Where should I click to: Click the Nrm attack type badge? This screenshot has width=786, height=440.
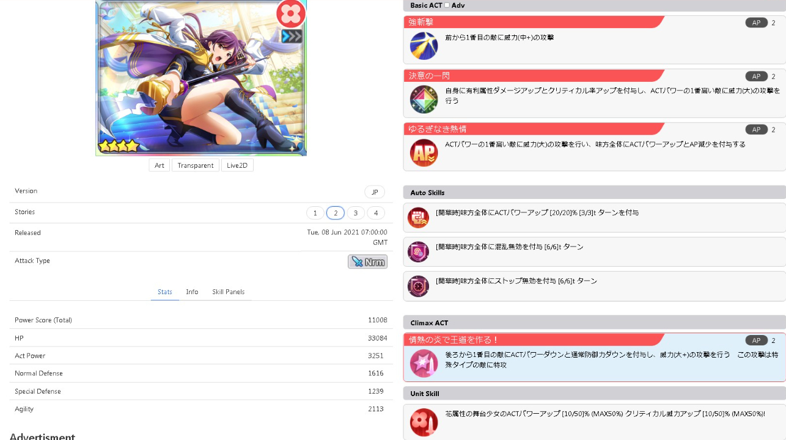pos(367,262)
